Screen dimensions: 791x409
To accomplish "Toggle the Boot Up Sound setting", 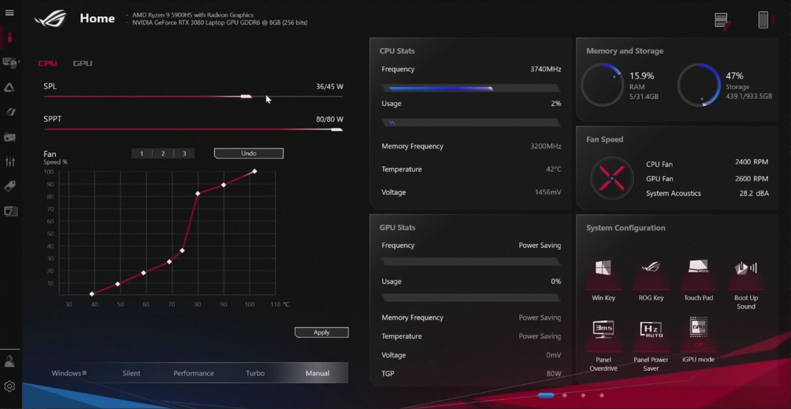I will 745,285.
